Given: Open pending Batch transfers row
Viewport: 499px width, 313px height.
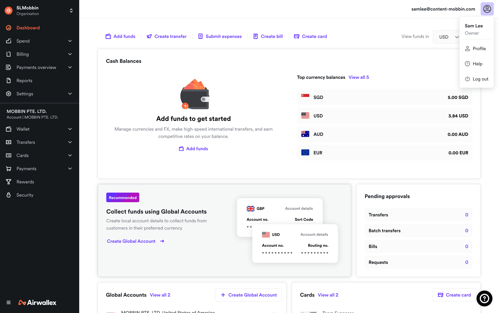Looking at the screenshot, I should coord(418,231).
